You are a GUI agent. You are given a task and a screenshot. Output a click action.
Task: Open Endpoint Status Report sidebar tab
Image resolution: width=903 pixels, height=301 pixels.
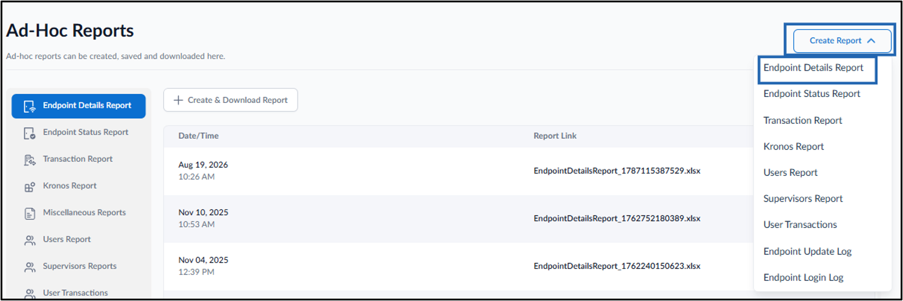pyautogui.click(x=78, y=132)
